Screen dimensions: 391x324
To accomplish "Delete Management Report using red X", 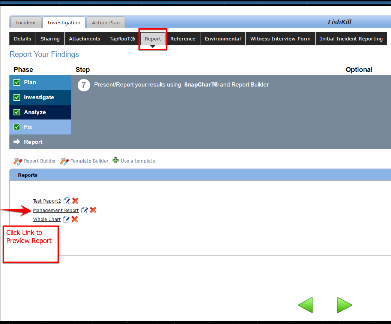I will (x=93, y=210).
